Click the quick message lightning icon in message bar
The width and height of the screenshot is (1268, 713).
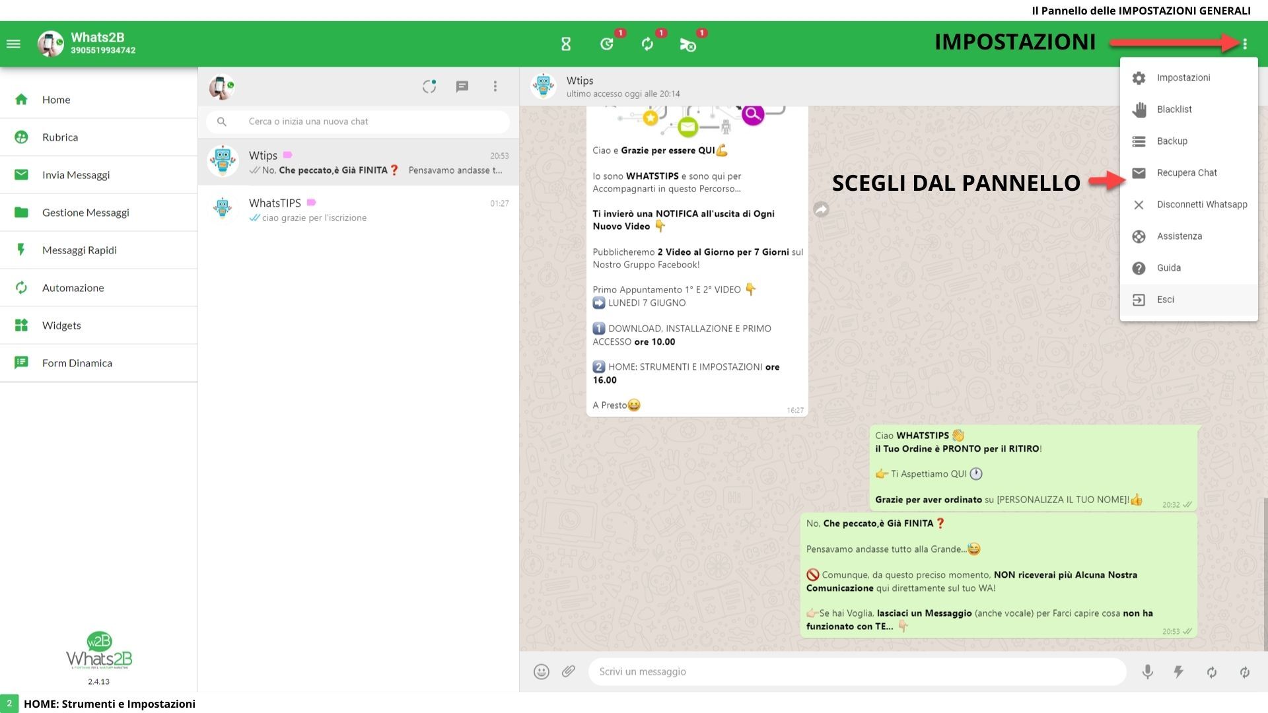point(1179,672)
